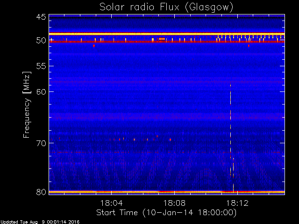Click the 18:04 time tick label

pyautogui.click(x=111, y=203)
